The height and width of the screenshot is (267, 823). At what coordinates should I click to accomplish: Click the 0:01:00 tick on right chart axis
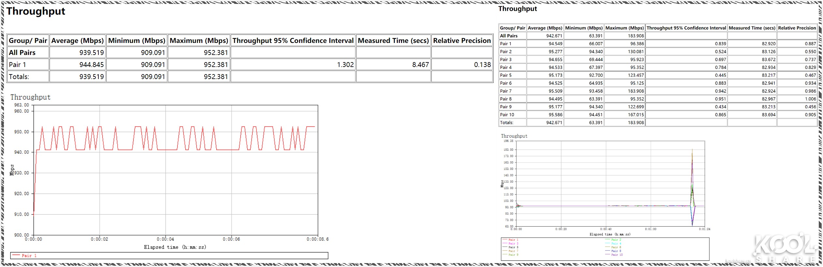point(650,229)
